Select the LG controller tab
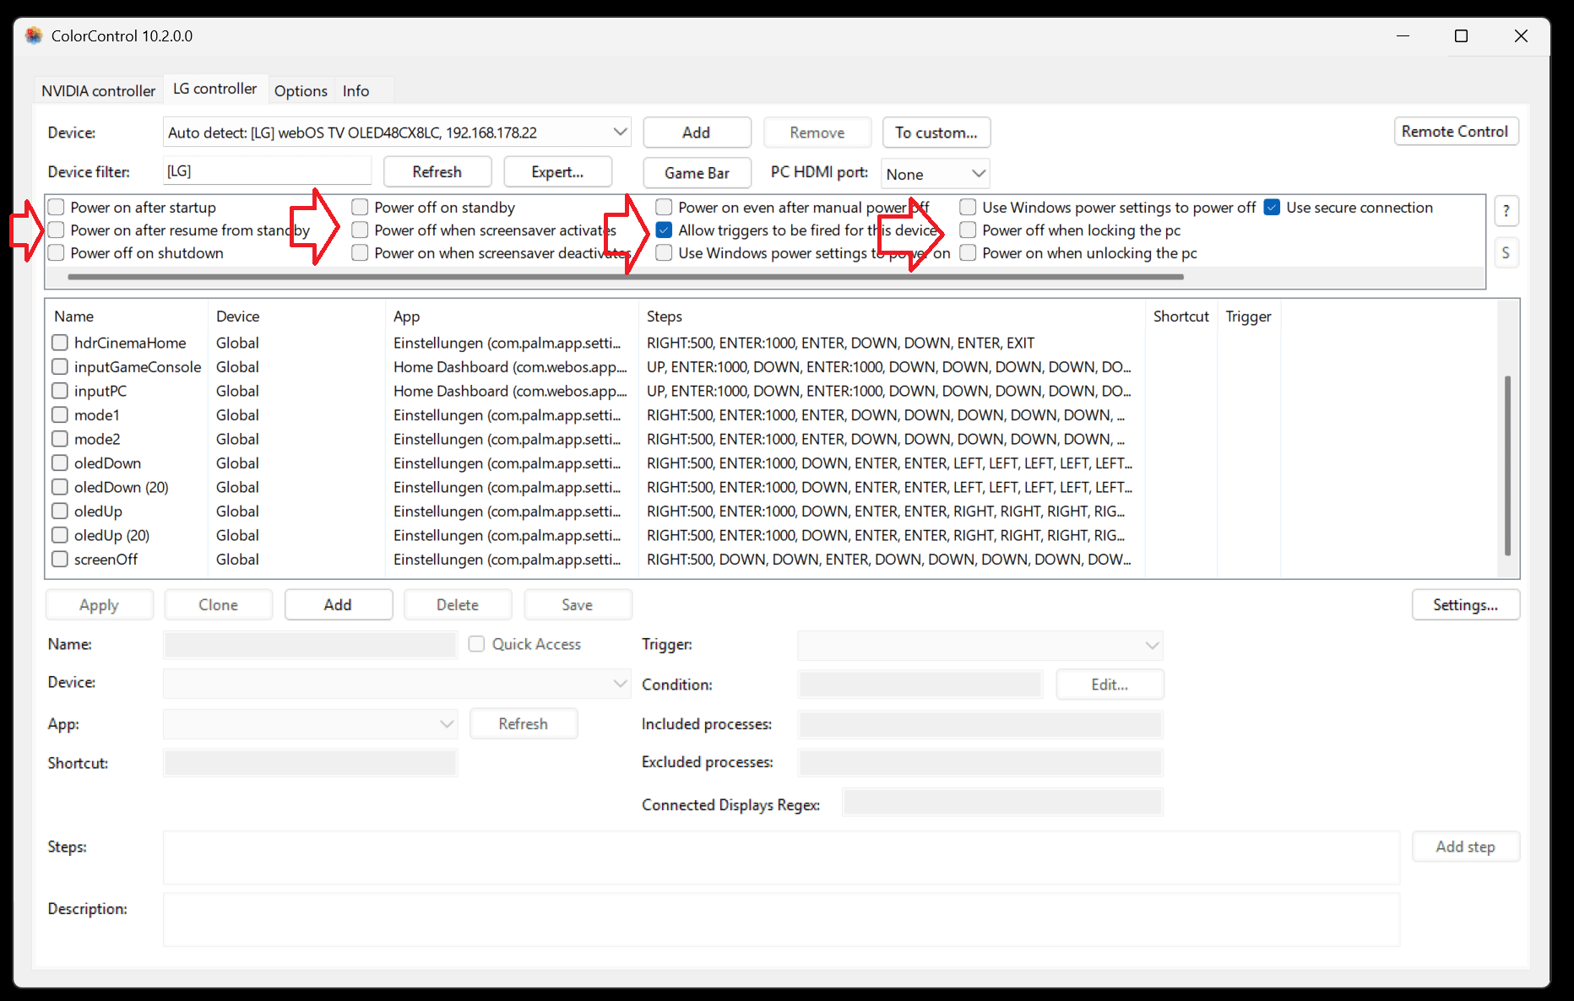Viewport: 1574px width, 1001px height. click(x=215, y=89)
